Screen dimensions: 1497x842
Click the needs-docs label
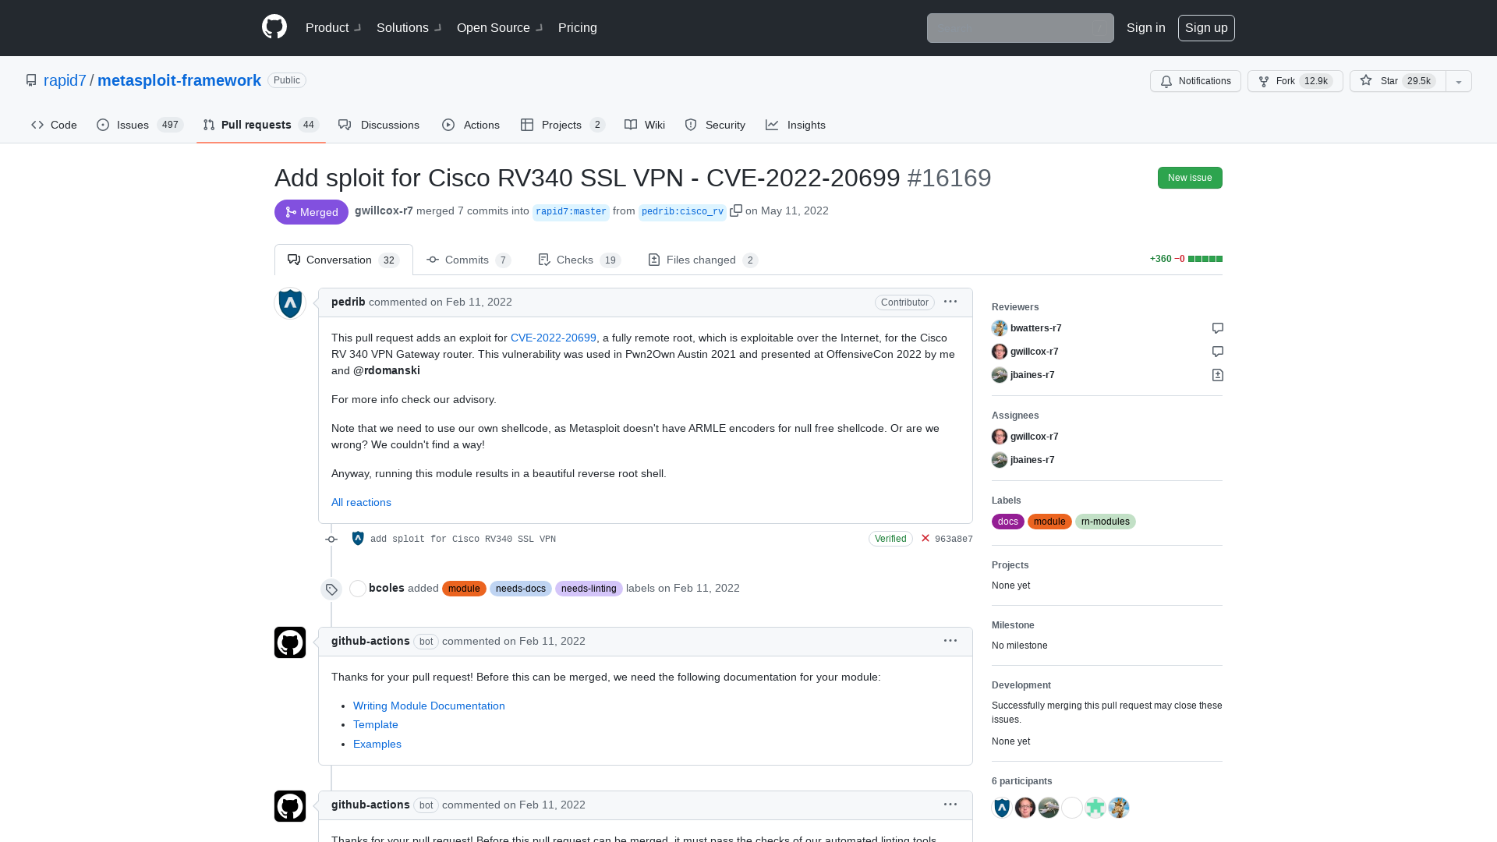pyautogui.click(x=521, y=589)
